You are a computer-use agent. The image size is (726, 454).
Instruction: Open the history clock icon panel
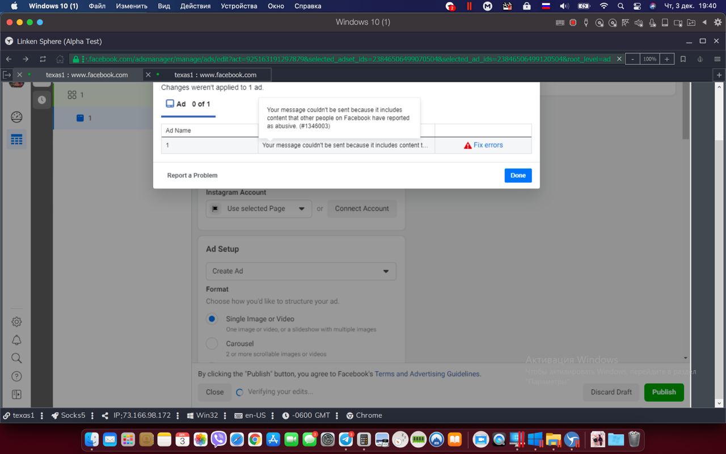(x=42, y=100)
